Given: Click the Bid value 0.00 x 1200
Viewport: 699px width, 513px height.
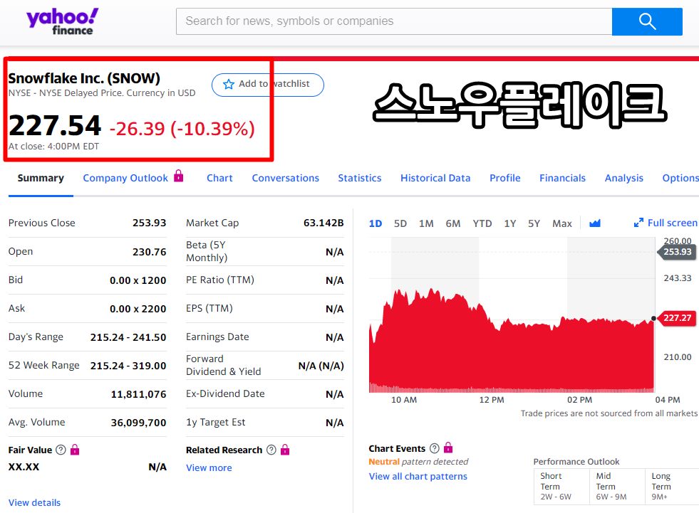Looking at the screenshot, I should [138, 280].
